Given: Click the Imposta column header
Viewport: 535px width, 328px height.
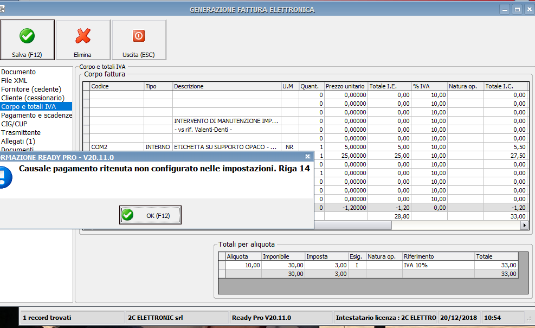Looking at the screenshot, I should pos(326,256).
